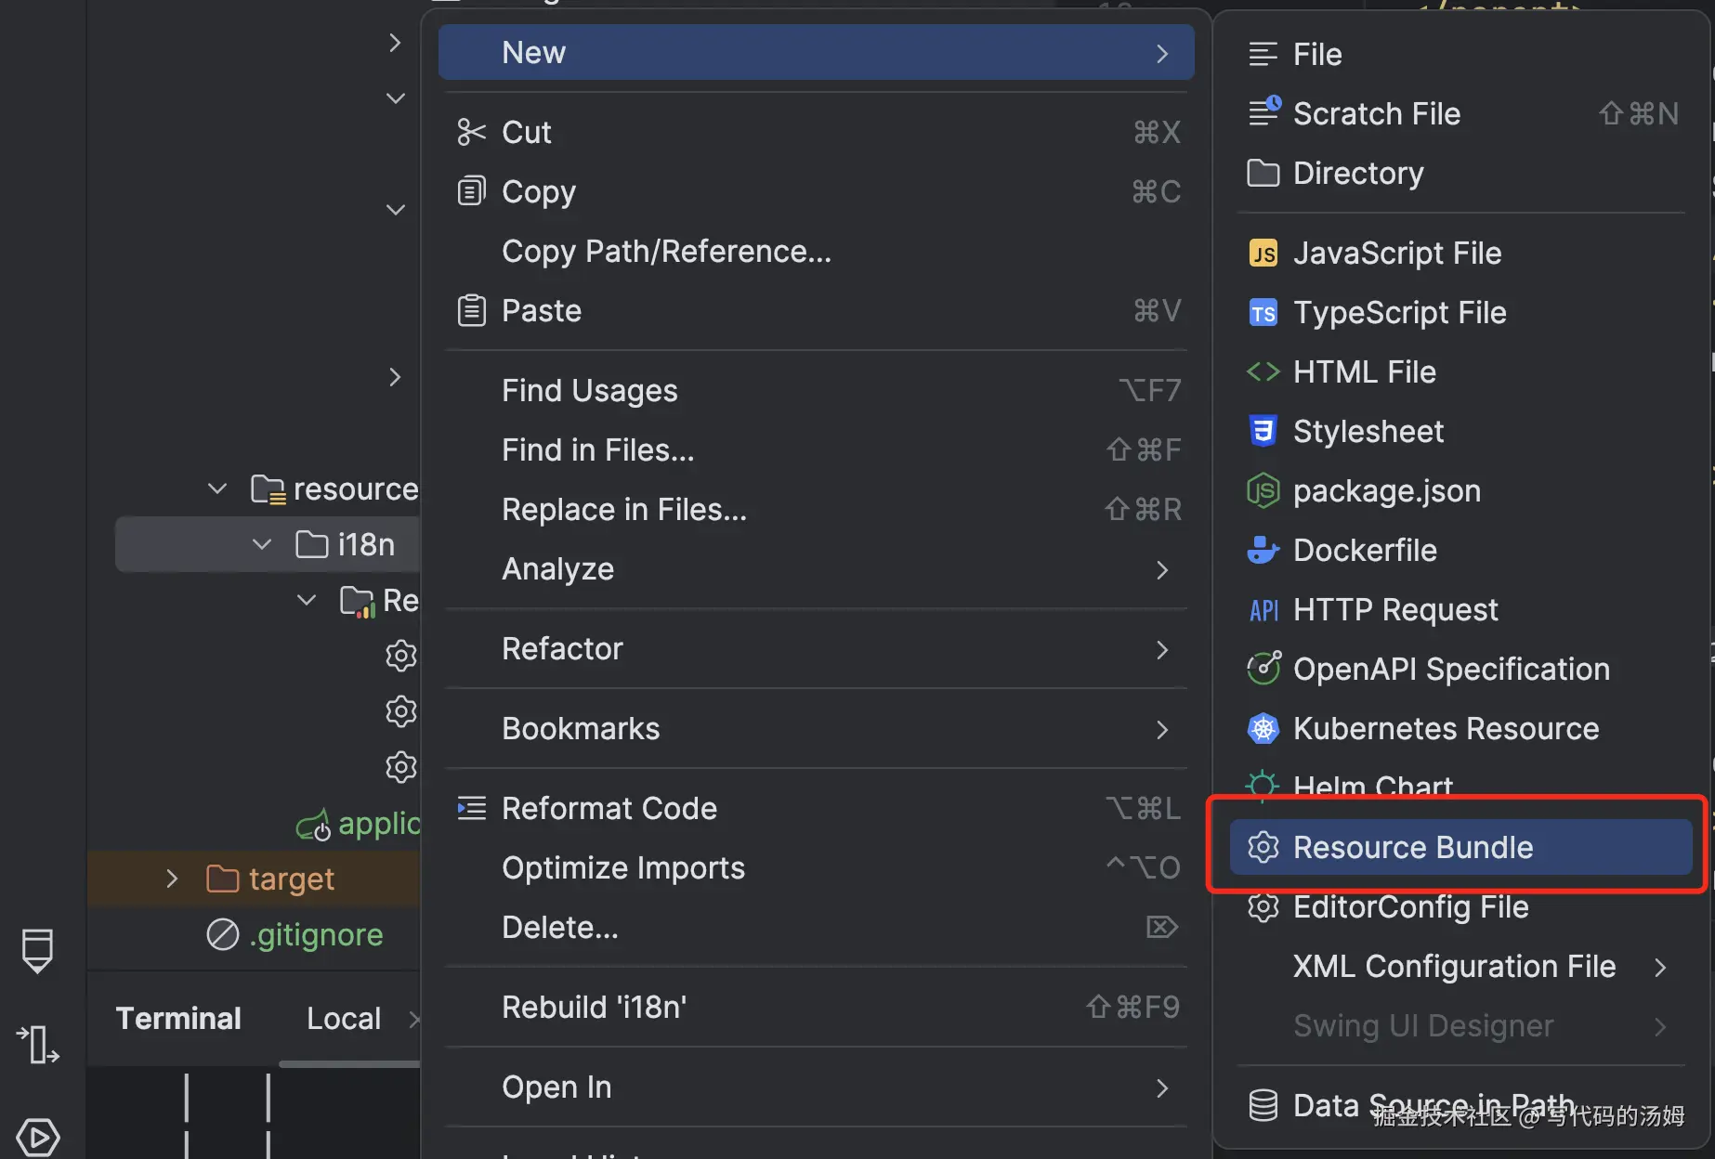Choose Delete from the context menu
The image size is (1715, 1159).
559,928
